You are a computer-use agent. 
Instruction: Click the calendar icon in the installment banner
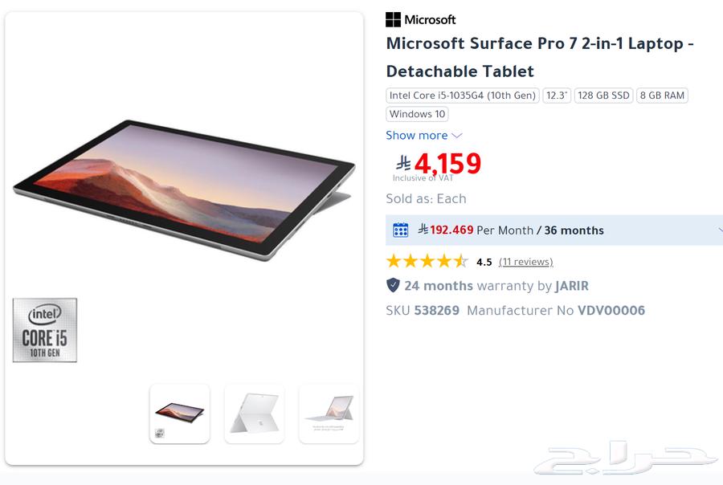pos(400,230)
